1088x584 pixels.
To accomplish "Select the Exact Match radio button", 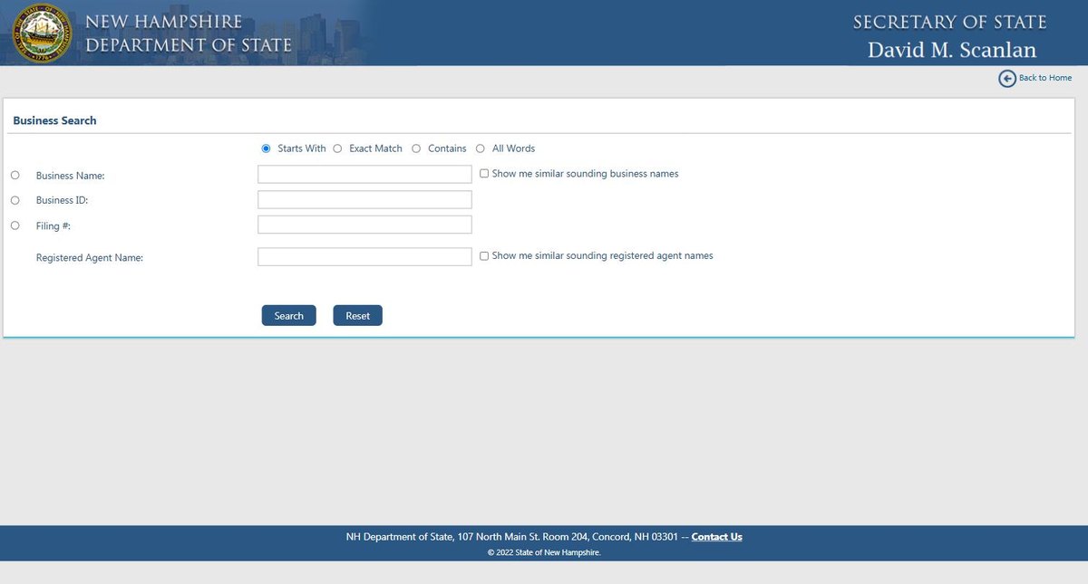I will coord(337,148).
